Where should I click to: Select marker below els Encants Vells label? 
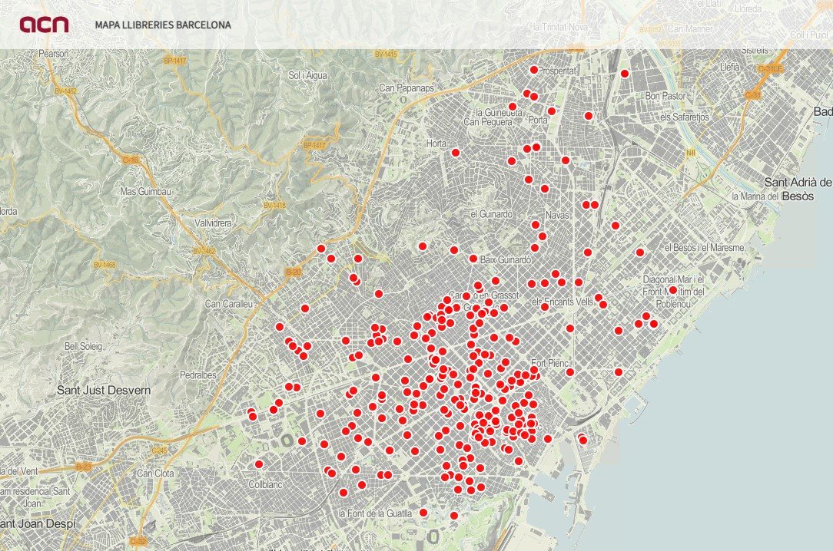tap(545, 306)
